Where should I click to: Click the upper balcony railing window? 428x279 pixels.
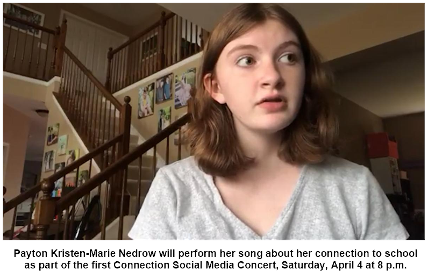pyautogui.click(x=149, y=46)
